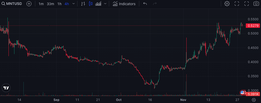
Task: Click the 0.5000 price scale label
Action: pyautogui.click(x=253, y=33)
